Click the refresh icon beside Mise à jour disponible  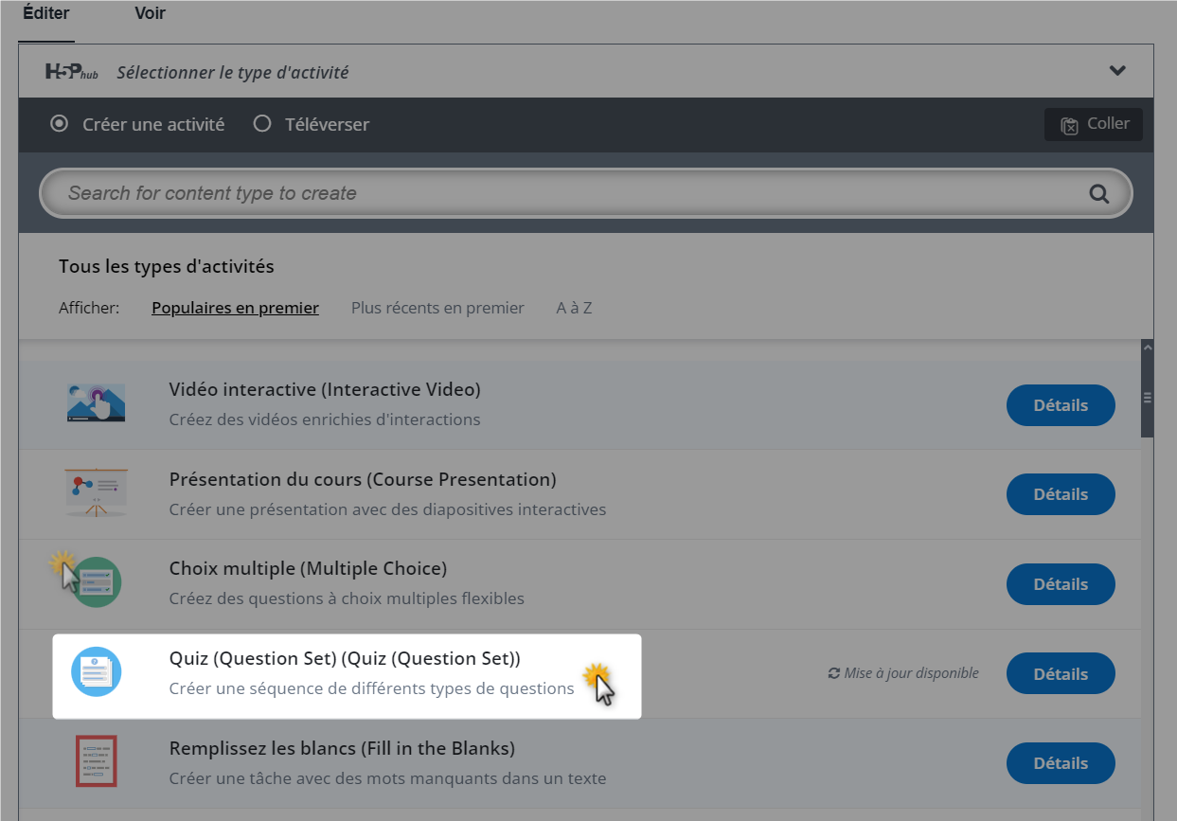coord(833,672)
